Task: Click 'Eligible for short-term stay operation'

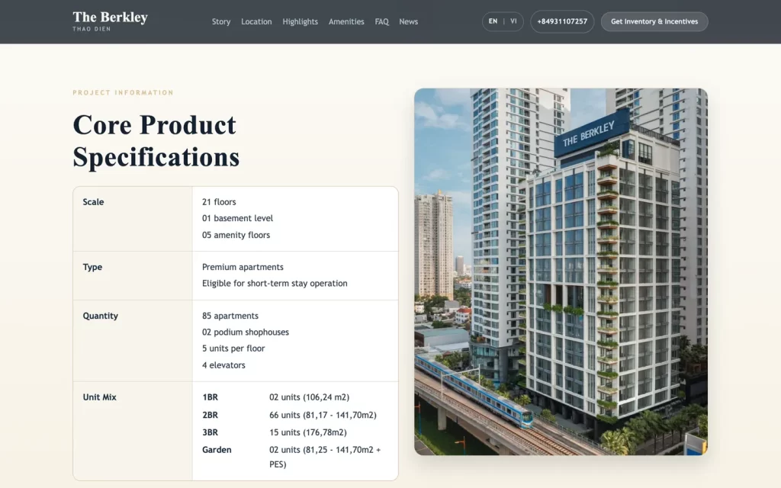Action: pos(275,284)
